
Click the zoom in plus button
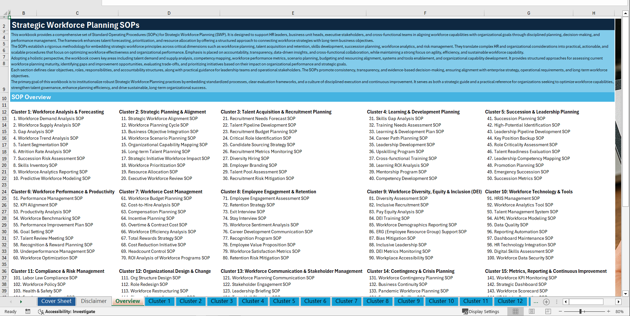pyautogui.click(x=609, y=311)
